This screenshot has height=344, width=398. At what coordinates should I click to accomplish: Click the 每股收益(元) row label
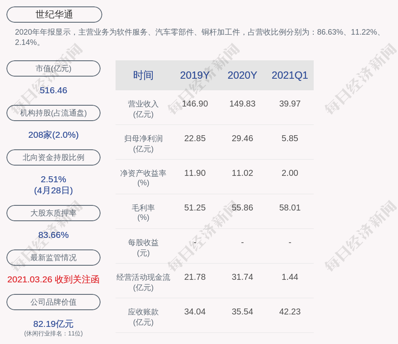pos(143,248)
